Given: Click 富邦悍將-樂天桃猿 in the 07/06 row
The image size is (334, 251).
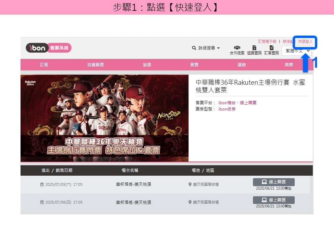Looking at the screenshot, I should [134, 202].
